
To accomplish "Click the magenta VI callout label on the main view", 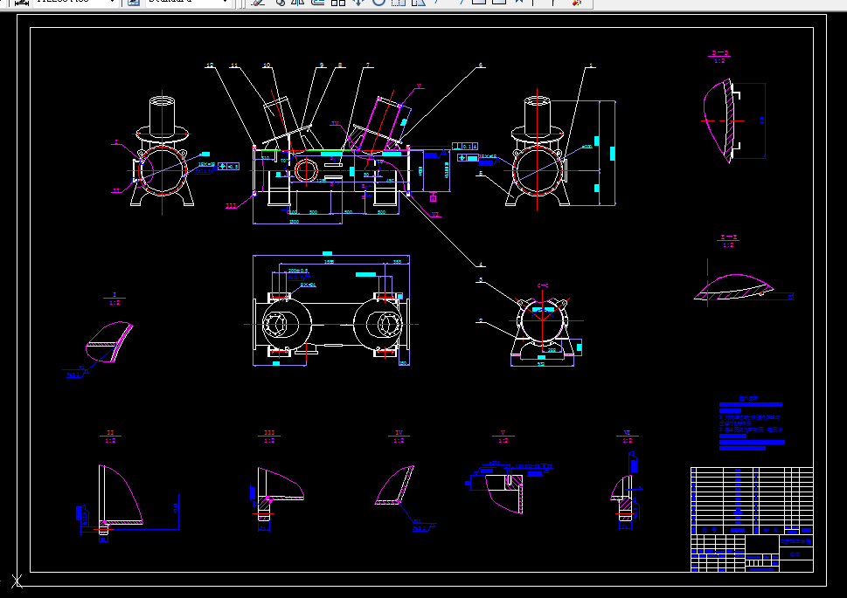I will point(435,214).
